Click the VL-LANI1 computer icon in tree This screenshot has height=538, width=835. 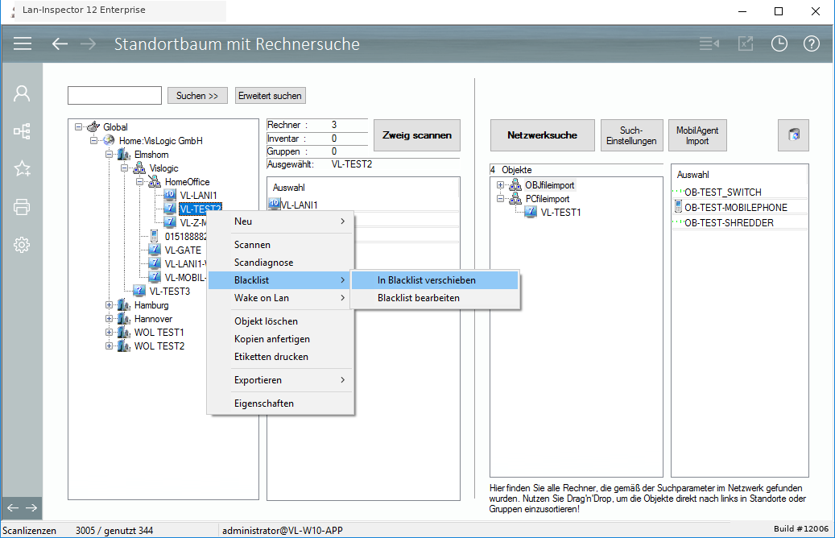[170, 195]
